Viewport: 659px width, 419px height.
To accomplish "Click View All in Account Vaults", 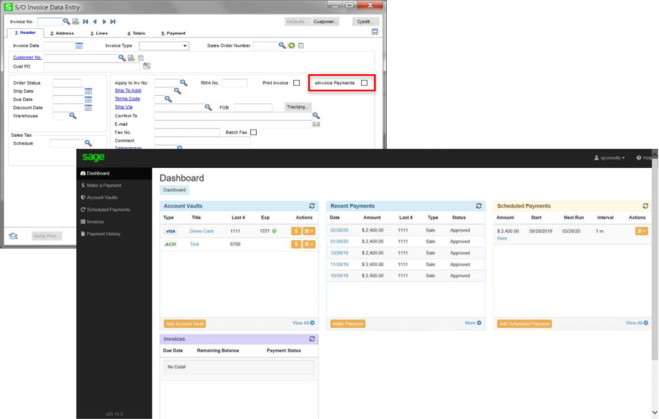I will click(x=303, y=323).
